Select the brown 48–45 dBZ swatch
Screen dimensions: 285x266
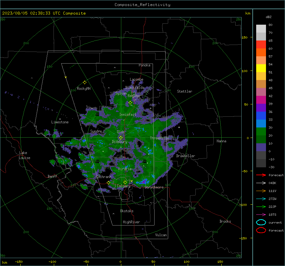tap(261, 84)
